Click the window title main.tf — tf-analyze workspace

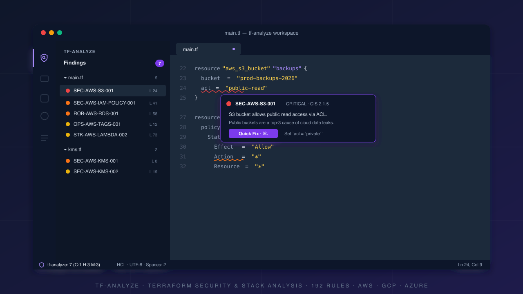click(x=261, y=33)
